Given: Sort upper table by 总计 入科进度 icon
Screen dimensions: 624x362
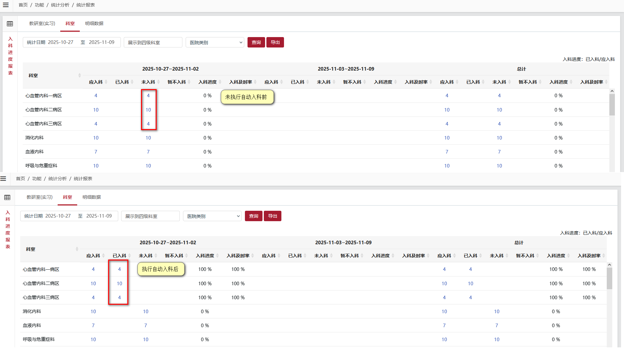Looking at the screenshot, I should [x=571, y=82].
